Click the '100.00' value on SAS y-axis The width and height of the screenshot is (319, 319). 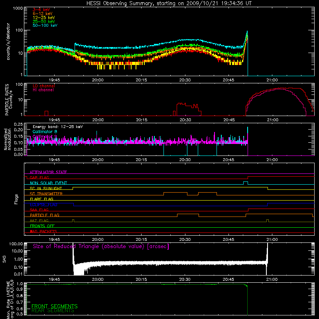pos(16,244)
